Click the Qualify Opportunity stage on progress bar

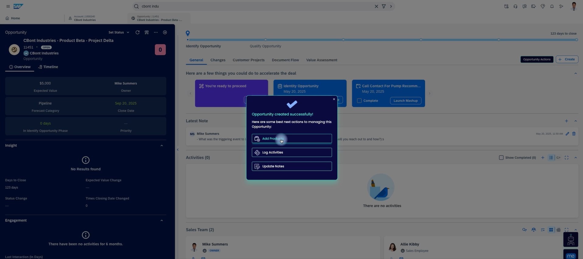click(x=265, y=46)
